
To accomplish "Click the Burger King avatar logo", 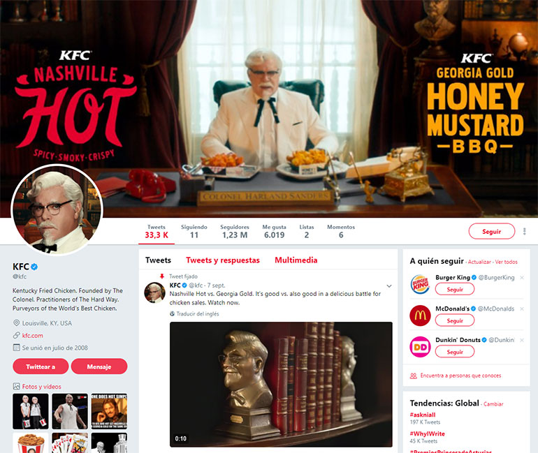I will click(420, 284).
